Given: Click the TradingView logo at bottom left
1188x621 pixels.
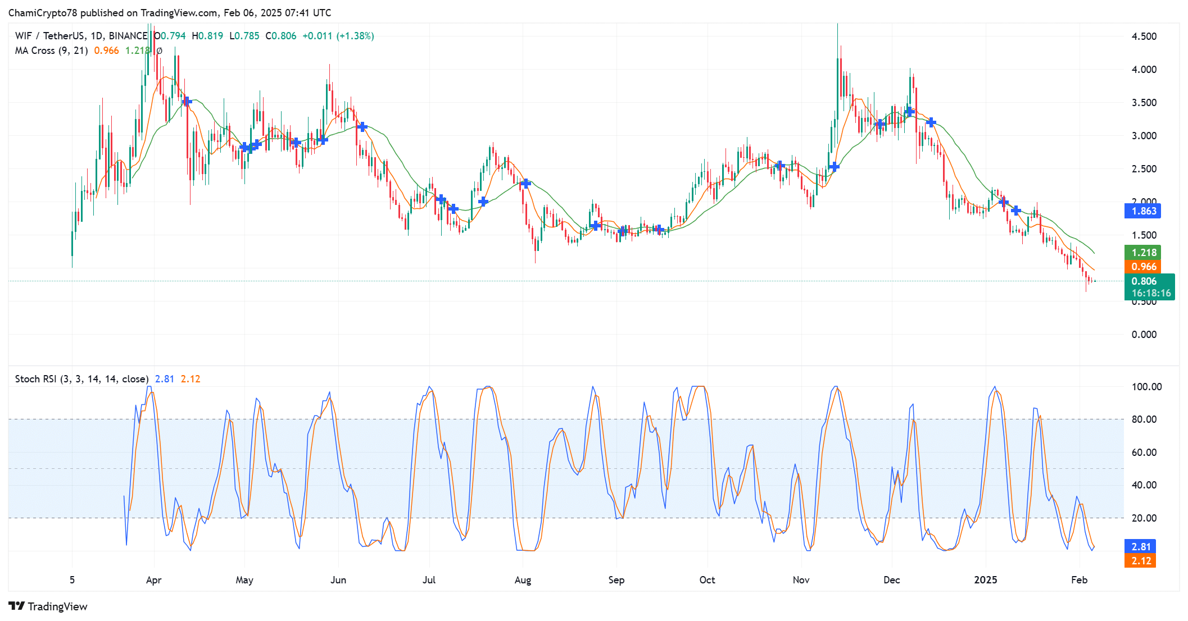Looking at the screenshot, I should 48,606.
